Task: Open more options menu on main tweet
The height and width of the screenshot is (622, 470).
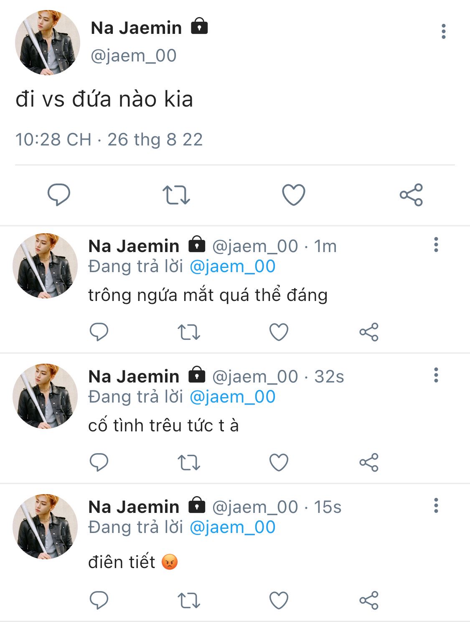Action: point(443,32)
